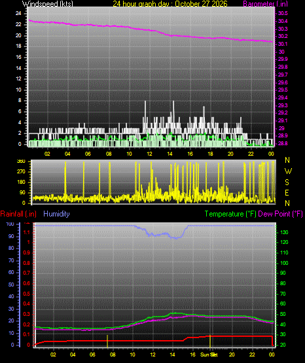Image resolution: width=305 pixels, height=363 pixels.
Task: Click 16 on the bottom graph time axis
Action: coord(192,354)
